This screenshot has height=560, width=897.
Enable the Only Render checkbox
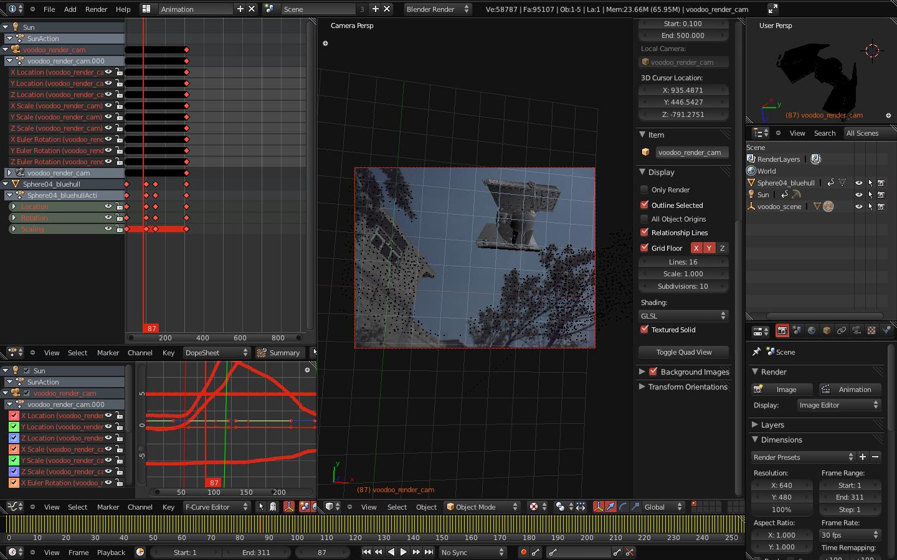(x=645, y=190)
